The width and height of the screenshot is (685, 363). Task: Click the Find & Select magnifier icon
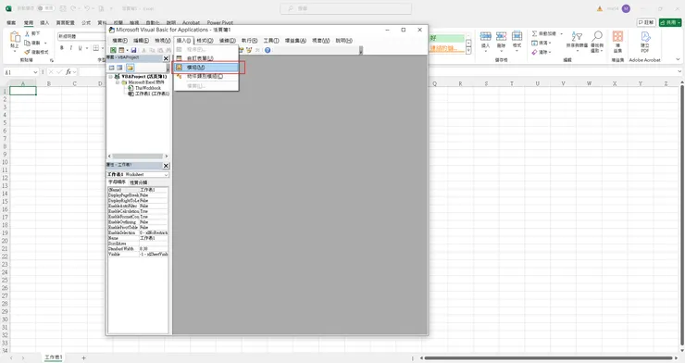click(597, 36)
